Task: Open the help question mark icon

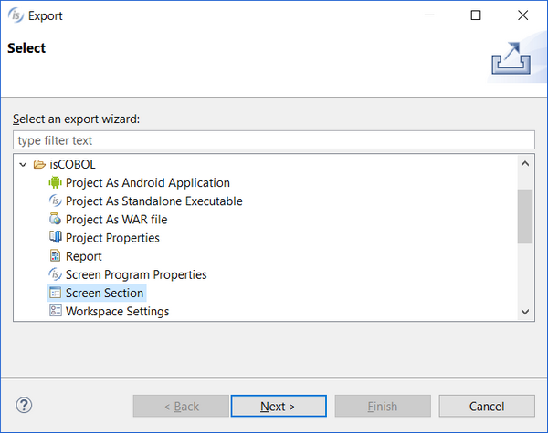Action: coord(24,406)
